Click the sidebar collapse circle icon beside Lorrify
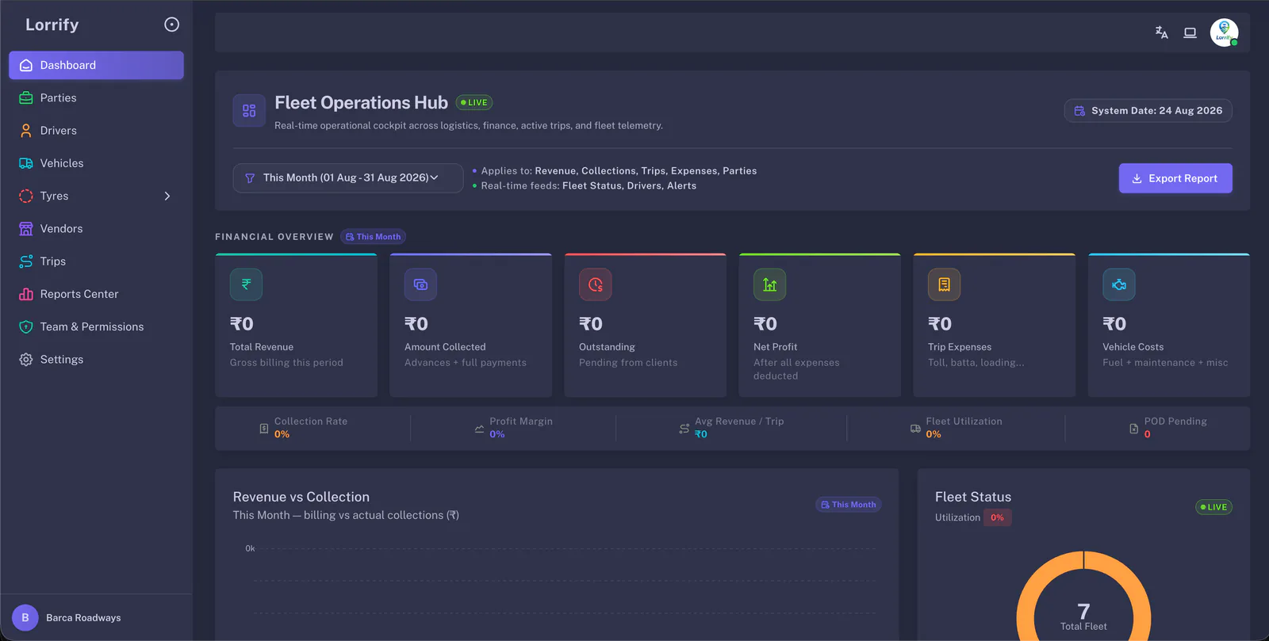This screenshot has width=1269, height=641. 171,25
